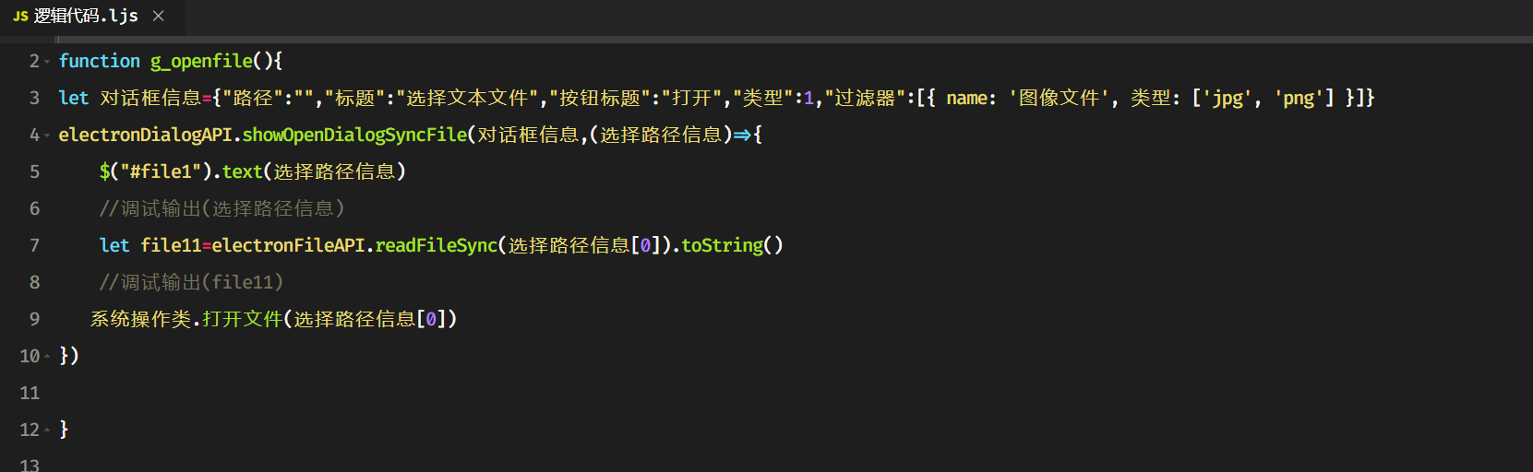Click line number 5 in gutter
The image size is (1533, 472).
34,171
